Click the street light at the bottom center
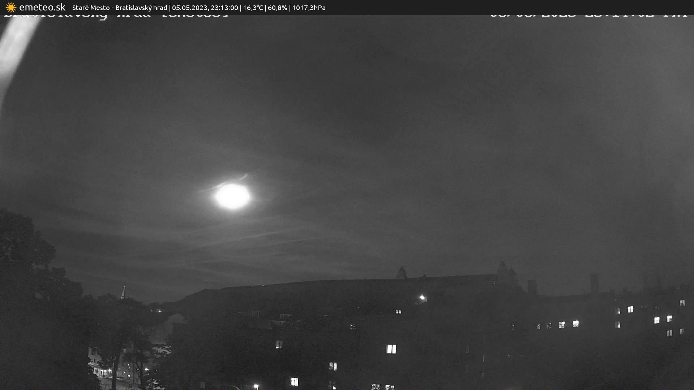694x390 pixels. pos(256,386)
